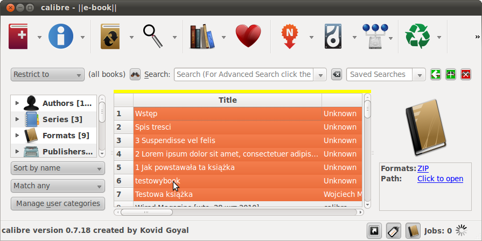The height and width of the screenshot is (241, 482).
Task: Click the Jobs spinner indicator
Action: (x=462, y=230)
